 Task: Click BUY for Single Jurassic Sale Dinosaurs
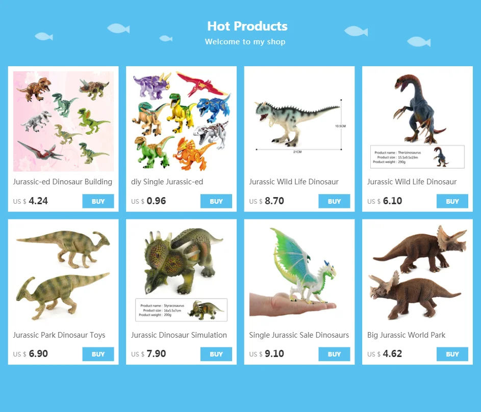point(335,354)
